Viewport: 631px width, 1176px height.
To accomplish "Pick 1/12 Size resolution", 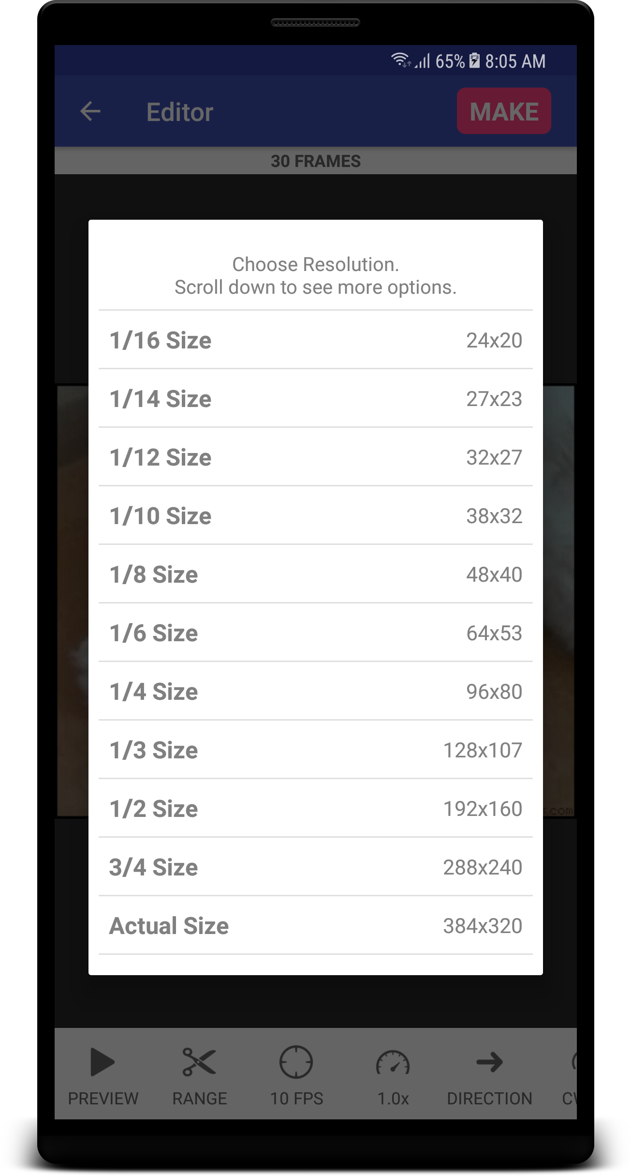I will coord(316,457).
